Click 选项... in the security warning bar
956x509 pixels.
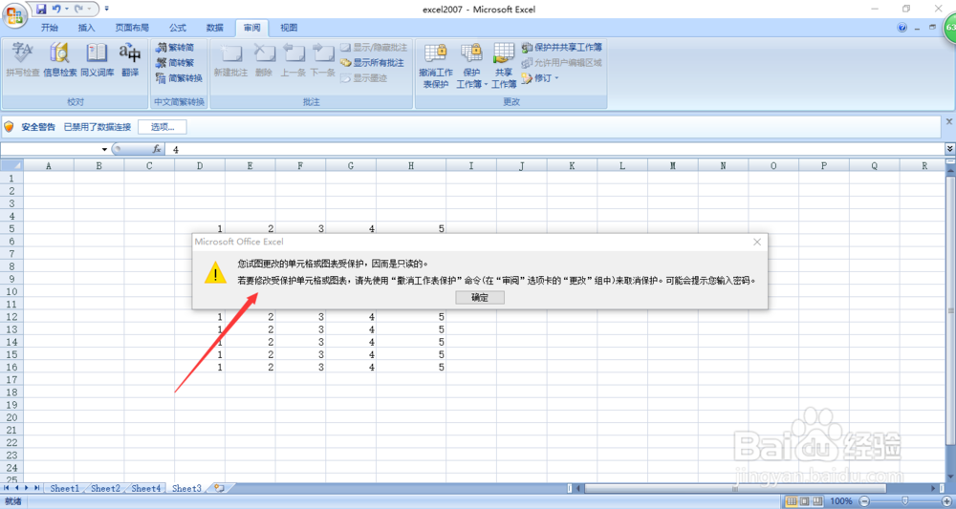[x=163, y=127]
